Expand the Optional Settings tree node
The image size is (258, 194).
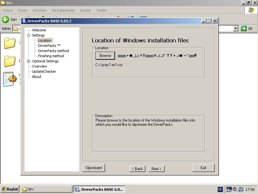(29, 61)
